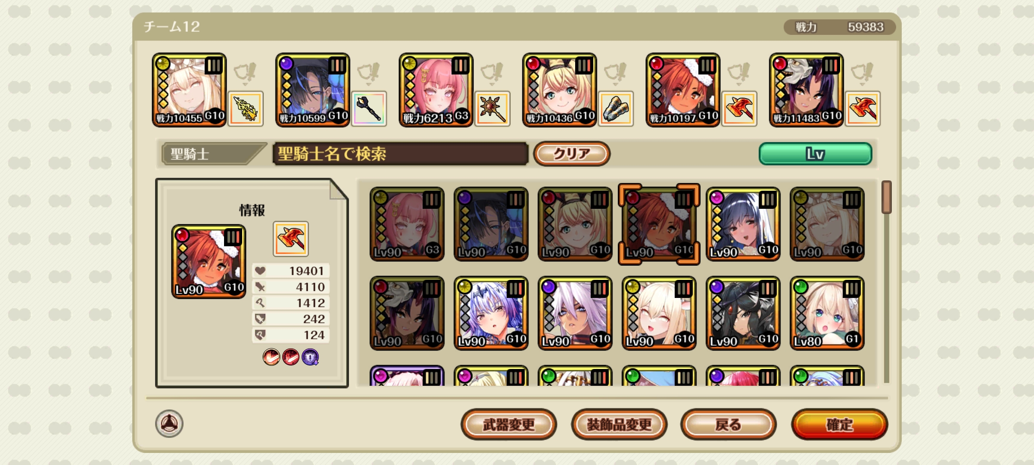Click the 戻る back button
This screenshot has height=465, width=1034.
pos(729,425)
